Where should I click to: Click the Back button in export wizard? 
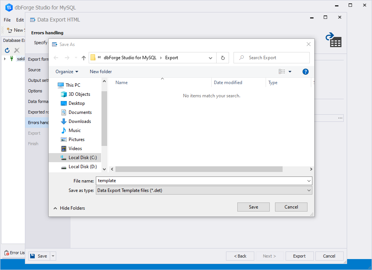(x=240, y=256)
